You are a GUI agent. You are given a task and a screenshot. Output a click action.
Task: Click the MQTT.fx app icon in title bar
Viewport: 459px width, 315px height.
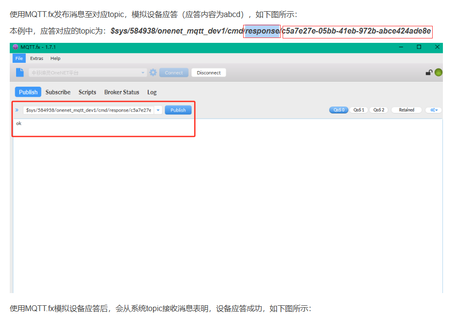(16, 47)
